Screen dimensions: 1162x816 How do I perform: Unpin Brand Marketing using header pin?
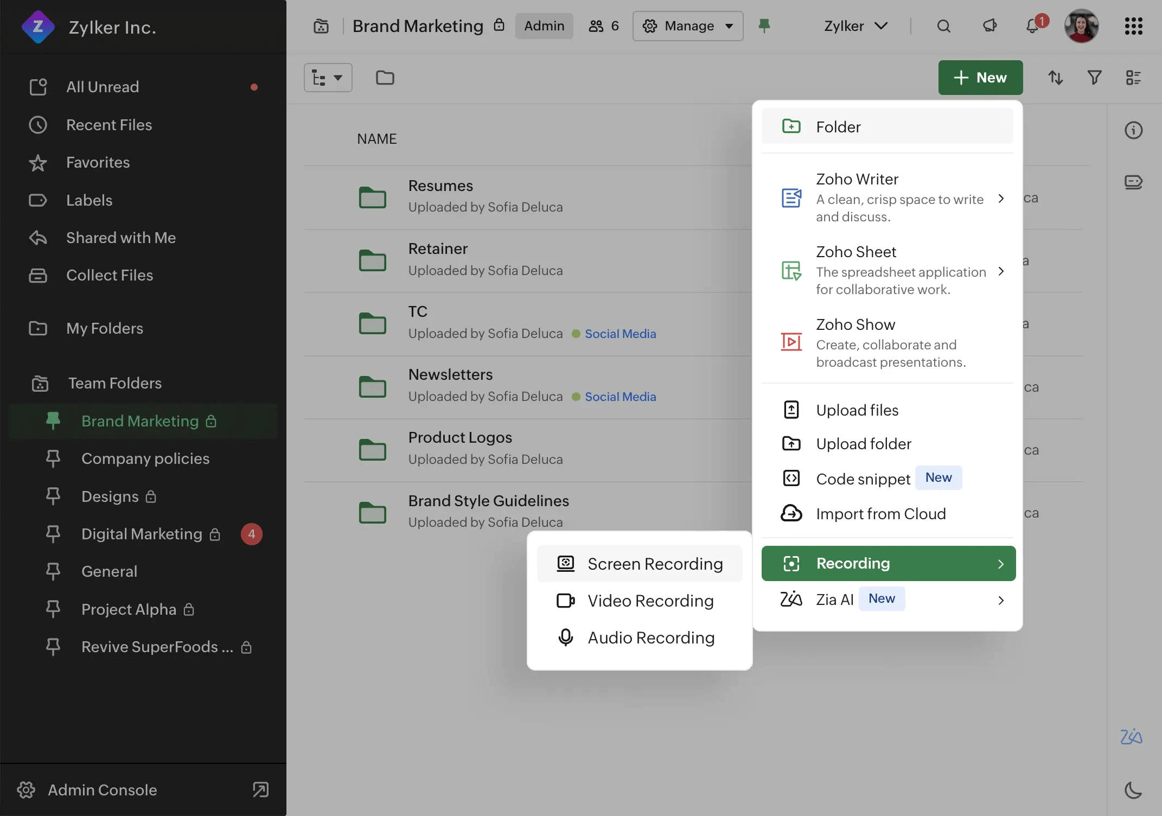[x=764, y=25]
